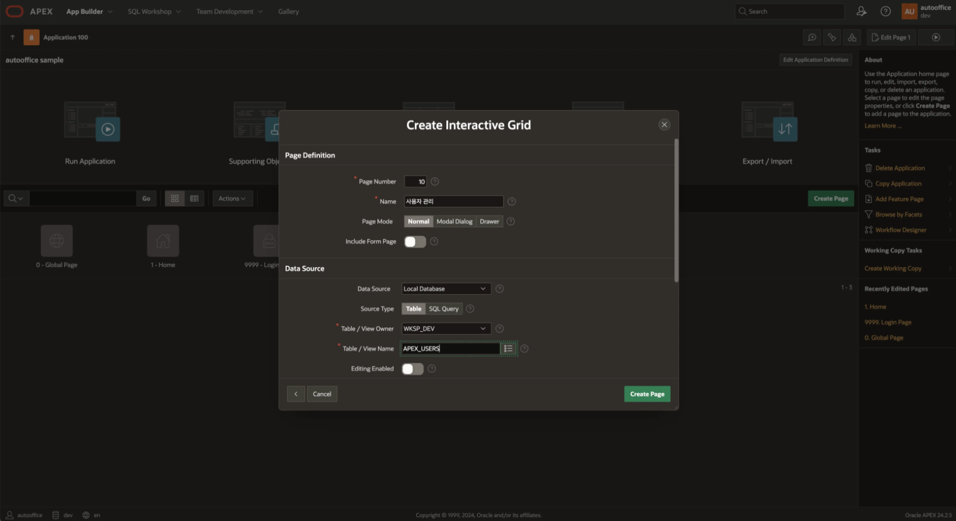Click Edit Application Definition button
The height and width of the screenshot is (521, 956).
(x=816, y=60)
